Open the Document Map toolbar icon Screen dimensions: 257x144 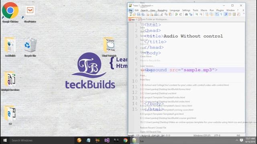click(234, 14)
